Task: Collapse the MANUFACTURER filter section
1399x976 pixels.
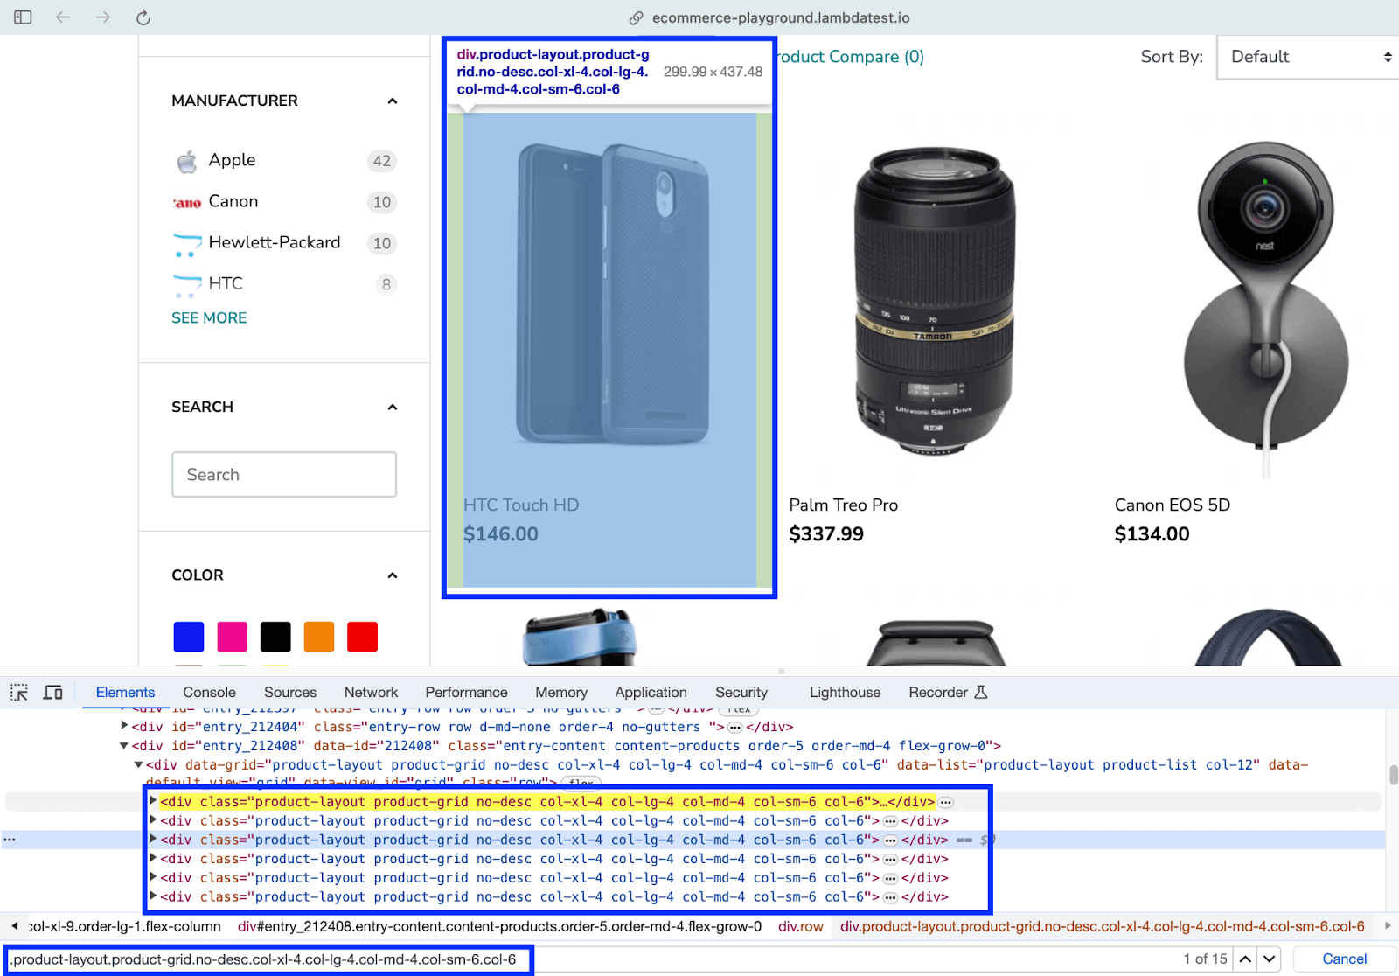Action: pos(392,101)
